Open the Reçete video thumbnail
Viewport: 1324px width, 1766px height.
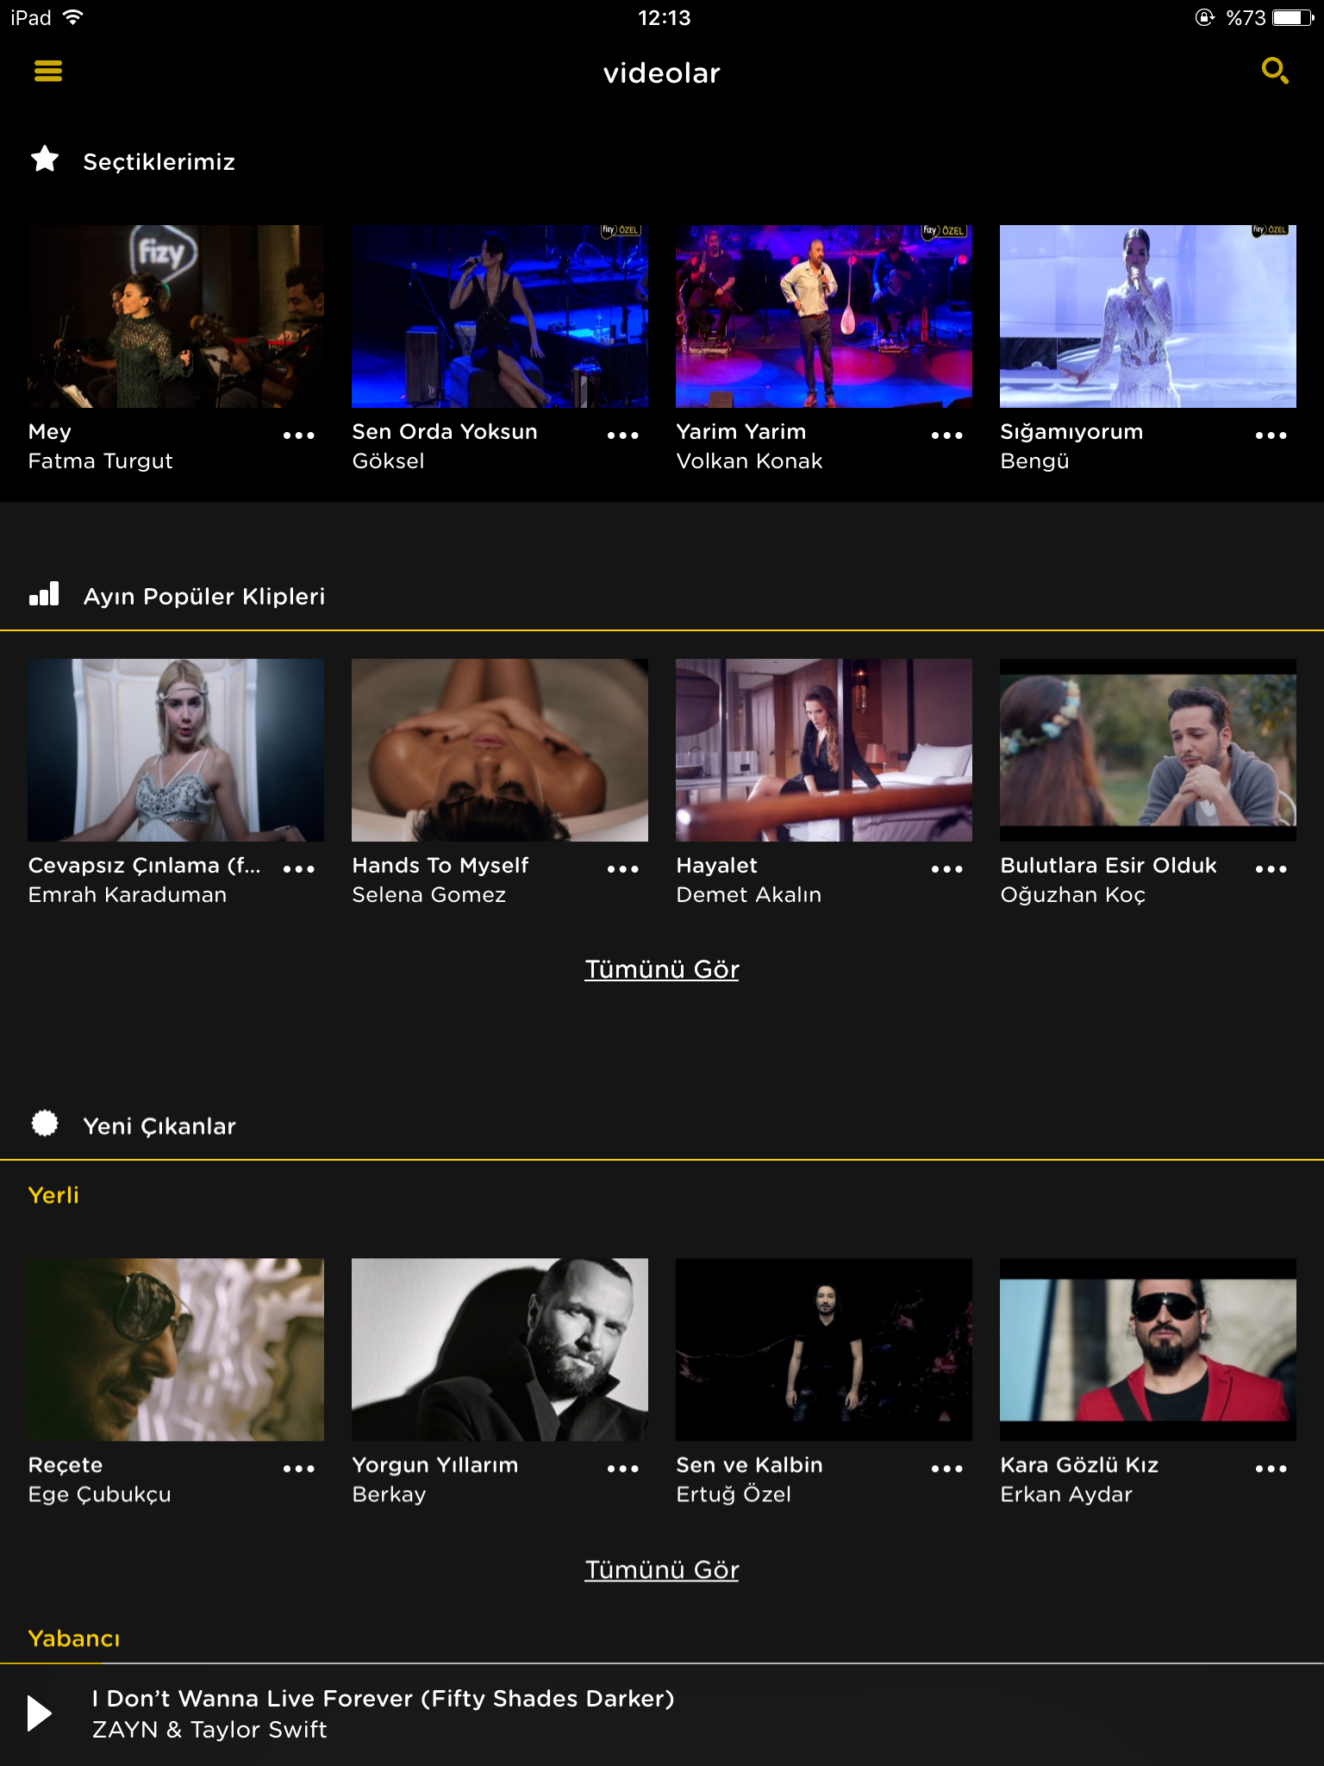(x=176, y=1350)
